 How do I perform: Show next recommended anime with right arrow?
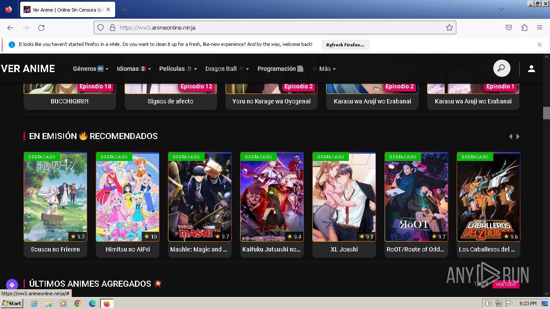point(518,136)
